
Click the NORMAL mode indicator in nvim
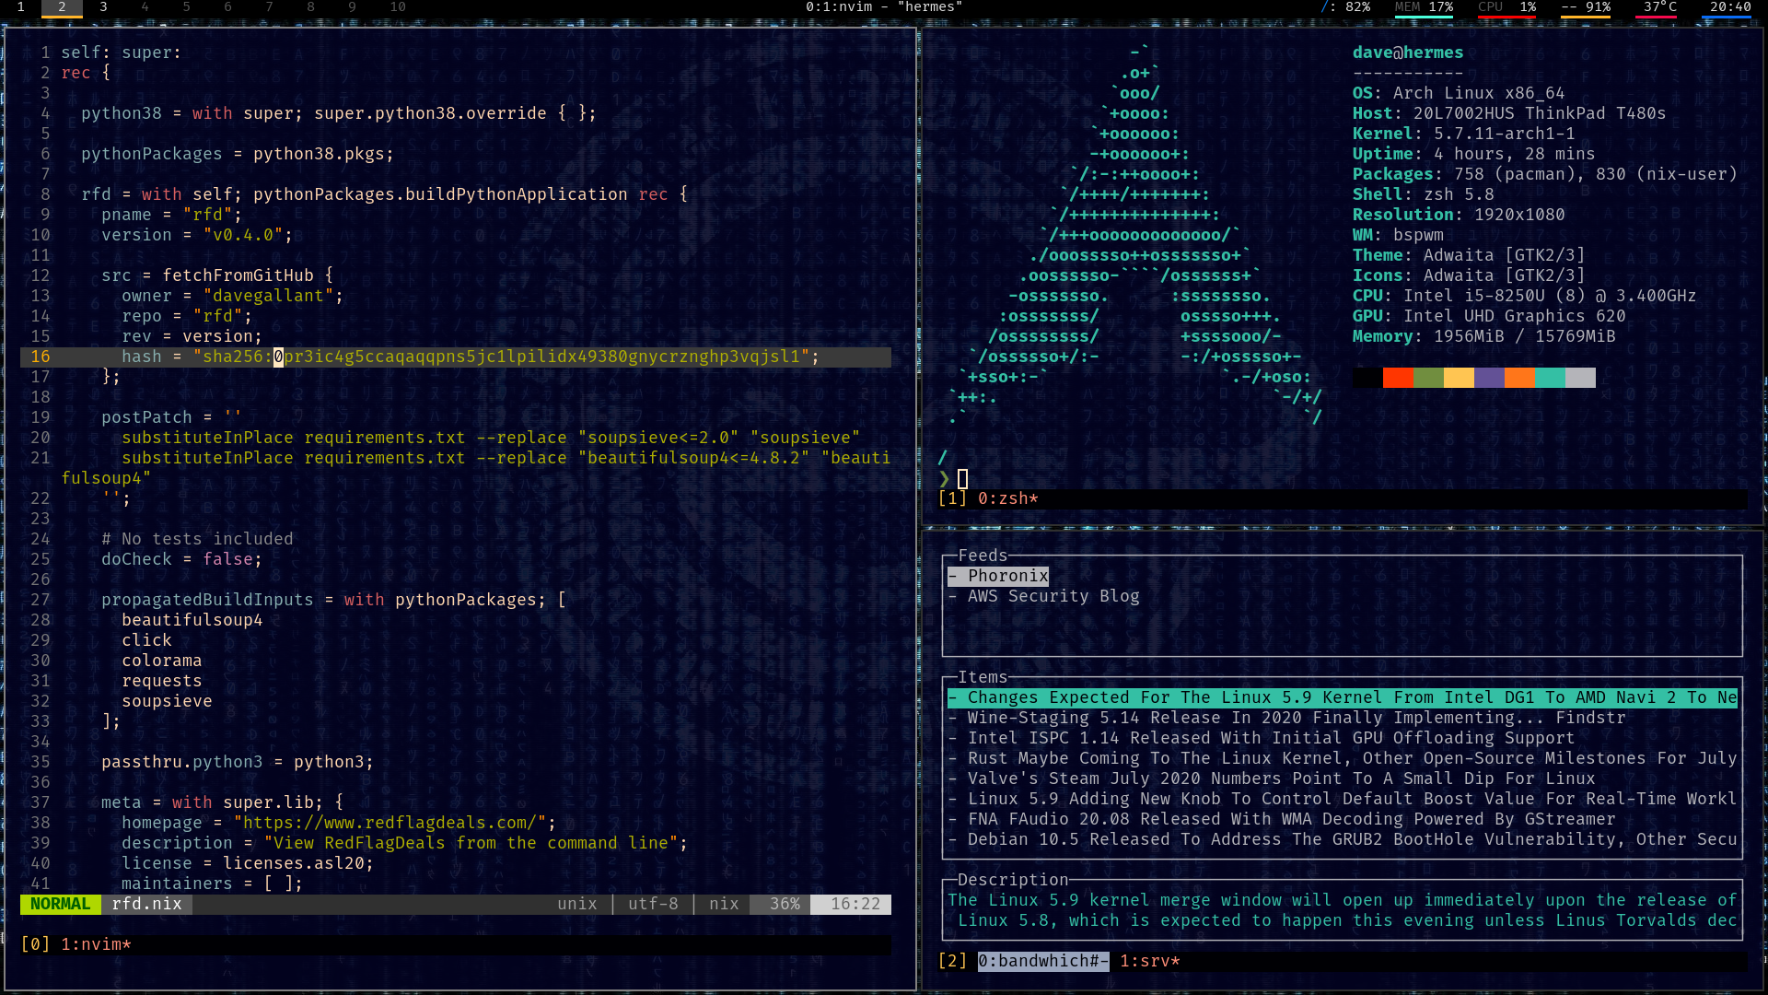[61, 904]
